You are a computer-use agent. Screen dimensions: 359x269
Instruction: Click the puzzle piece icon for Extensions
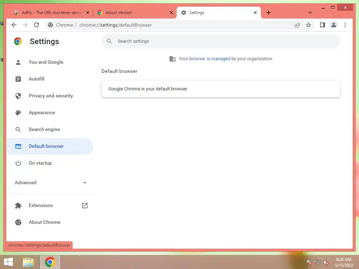pos(18,205)
